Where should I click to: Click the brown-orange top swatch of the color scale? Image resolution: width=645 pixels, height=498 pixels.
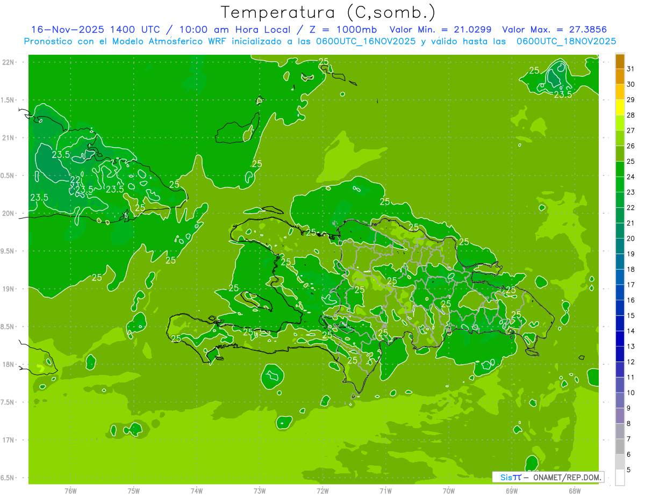(x=620, y=61)
